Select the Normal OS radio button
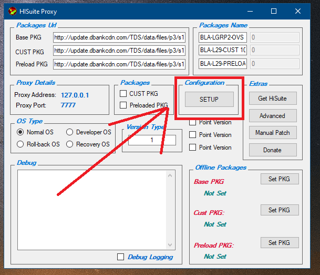This screenshot has height=275, width=320. [20, 132]
